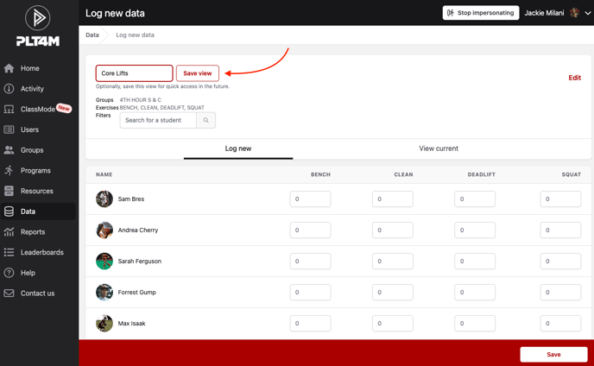The height and width of the screenshot is (366, 594).
Task: Switch to the View current tab
Action: (x=439, y=148)
